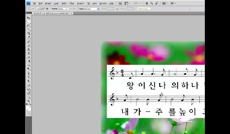Select the Zoom tool in toolbox
230x134 pixels.
point(29,101)
